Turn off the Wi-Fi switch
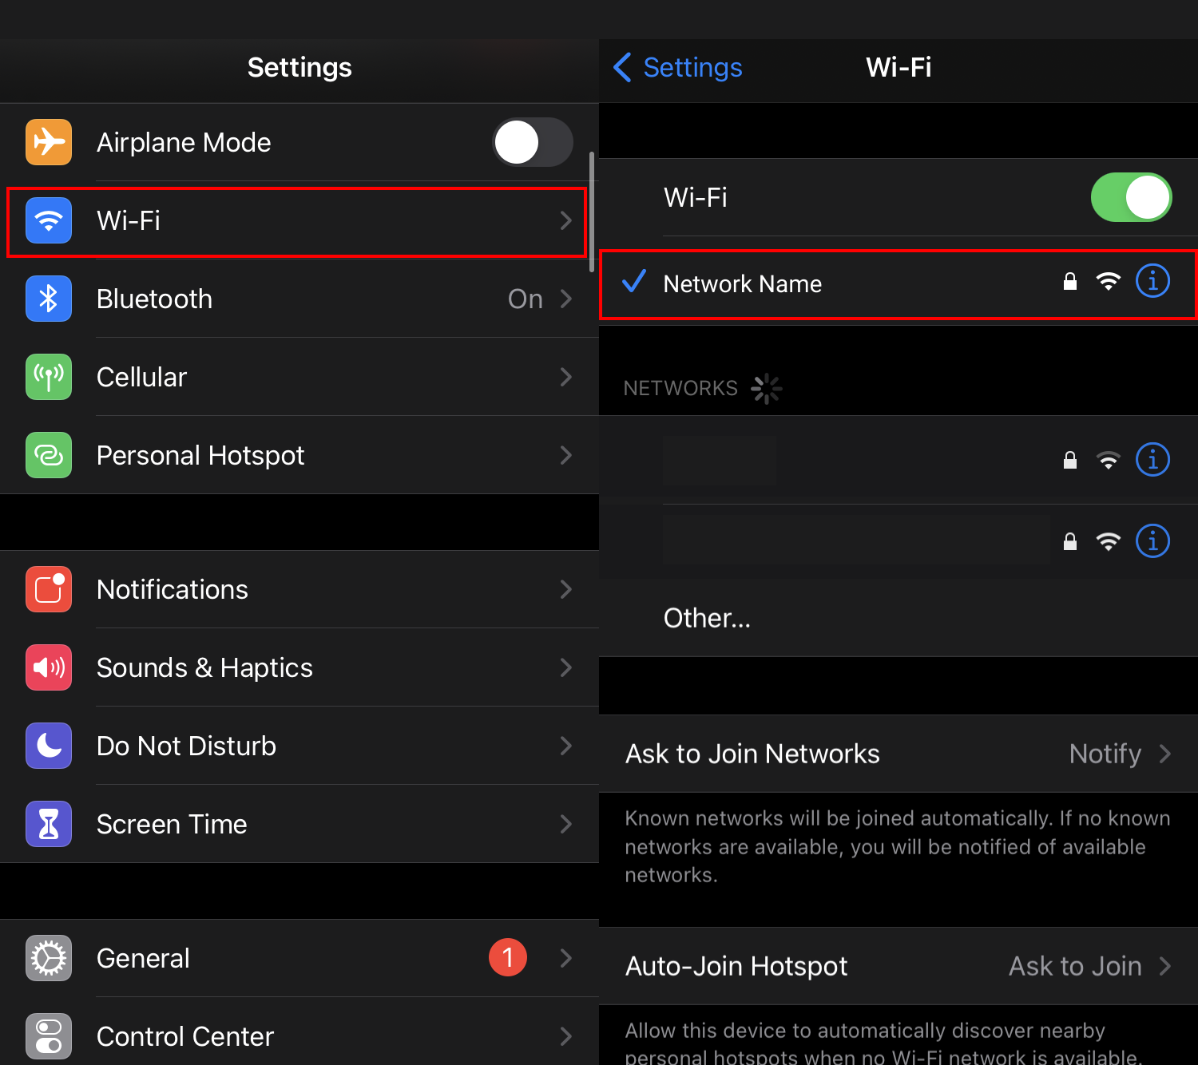1198x1065 pixels. (1132, 197)
